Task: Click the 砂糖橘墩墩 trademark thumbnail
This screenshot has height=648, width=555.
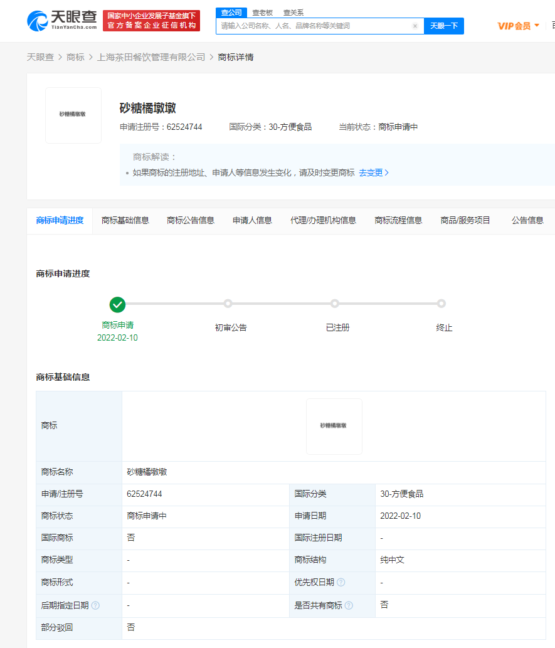Action: point(73,115)
